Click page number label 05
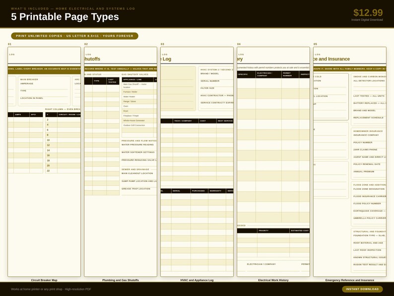Viewport: 394px width, 296px height. coord(315,44)
